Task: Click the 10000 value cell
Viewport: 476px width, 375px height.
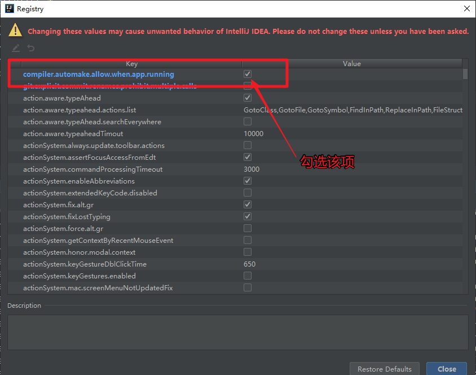Action: click(253, 133)
